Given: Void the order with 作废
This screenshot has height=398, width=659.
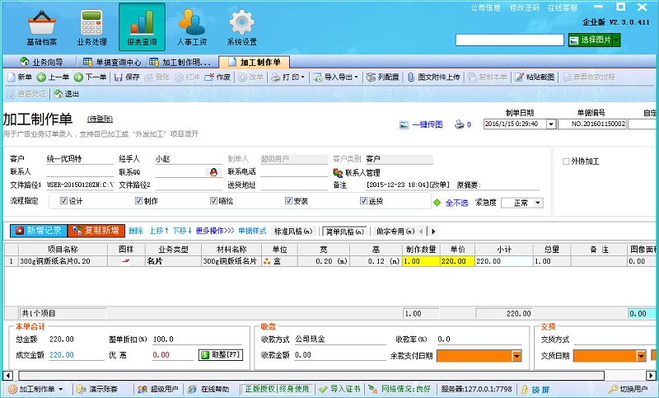Looking at the screenshot, I should point(217,77).
